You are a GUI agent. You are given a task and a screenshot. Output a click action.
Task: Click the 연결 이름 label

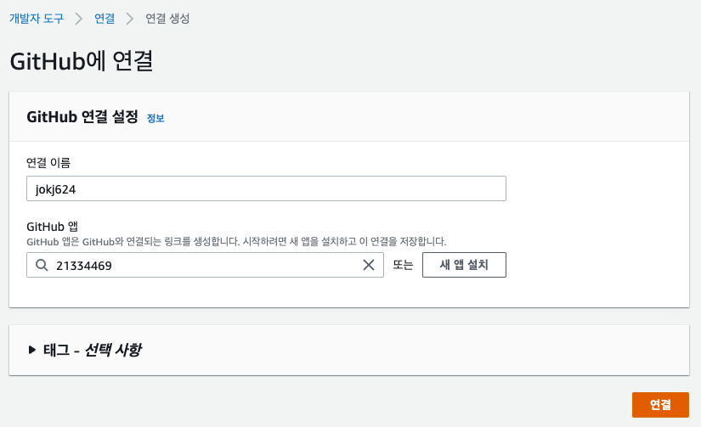point(48,163)
